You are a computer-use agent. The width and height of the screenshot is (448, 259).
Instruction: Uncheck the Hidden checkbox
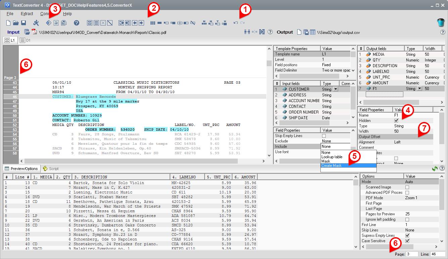396,120
